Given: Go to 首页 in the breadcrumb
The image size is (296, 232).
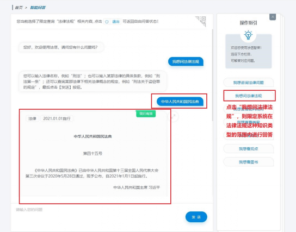Looking at the screenshot, I should 18,8.
